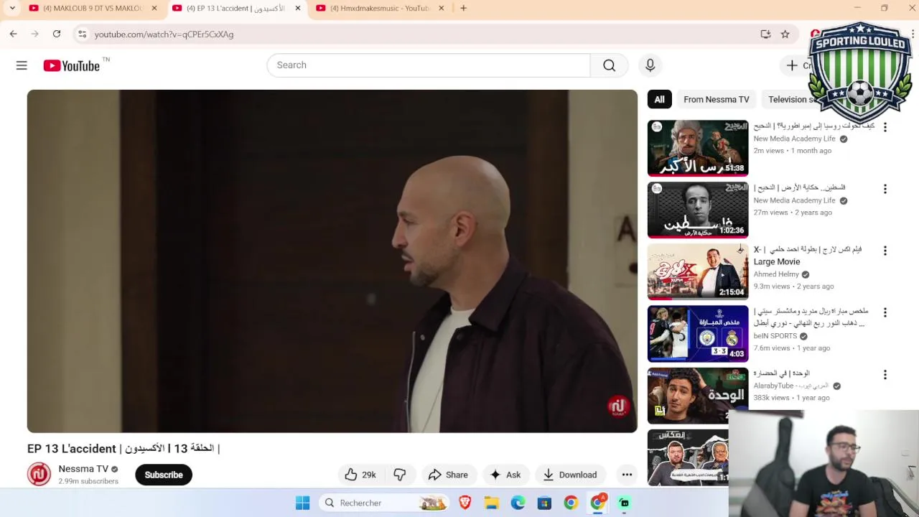This screenshot has width=919, height=517.
Task: Open Nessma TV channel avatar
Action: [x=39, y=474]
